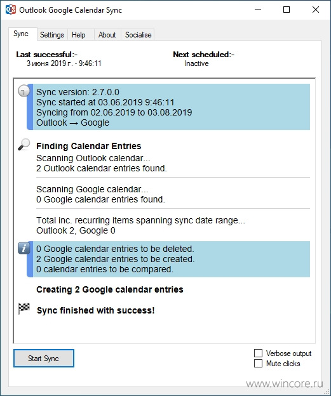The image size is (331, 396).
Task: Select the Sync tab
Action: [21, 34]
